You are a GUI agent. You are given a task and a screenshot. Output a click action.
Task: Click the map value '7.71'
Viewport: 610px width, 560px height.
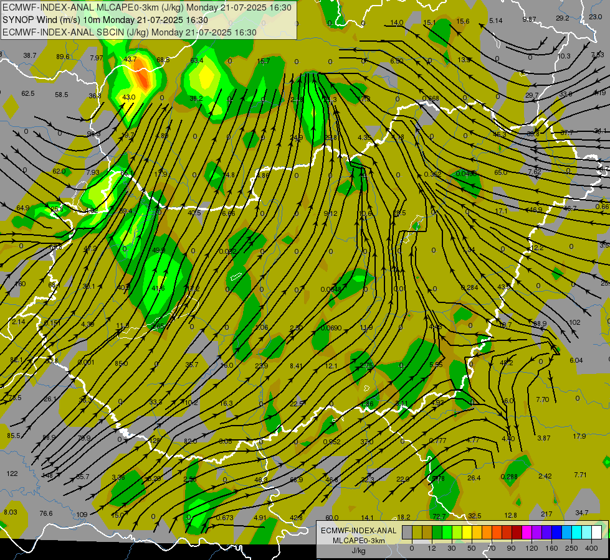coord(580,475)
